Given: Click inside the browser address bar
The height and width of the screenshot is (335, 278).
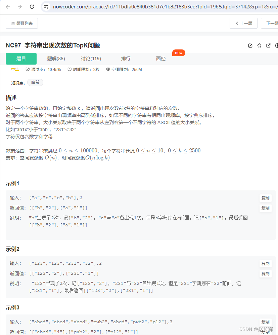Looking at the screenshot, I should tap(134, 6).
